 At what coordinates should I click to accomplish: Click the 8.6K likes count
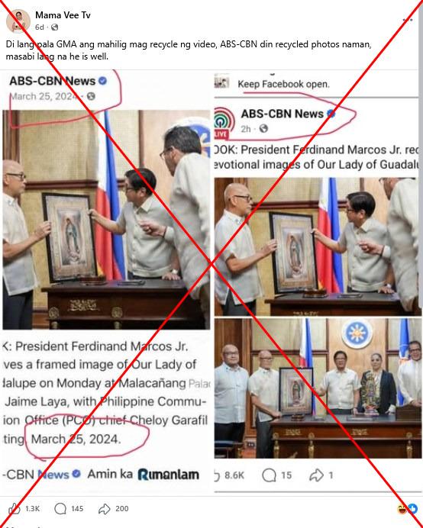(x=234, y=475)
